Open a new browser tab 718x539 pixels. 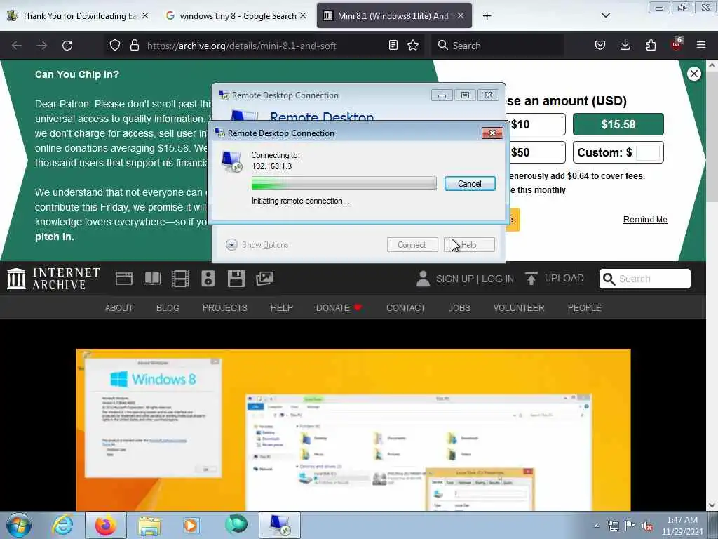click(x=487, y=16)
